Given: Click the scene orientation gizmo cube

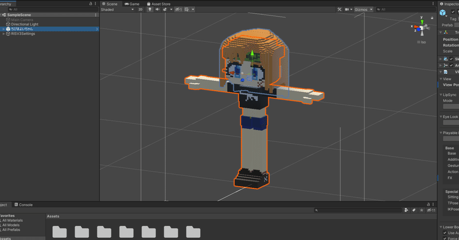Looking at the screenshot, I should click(422, 29).
